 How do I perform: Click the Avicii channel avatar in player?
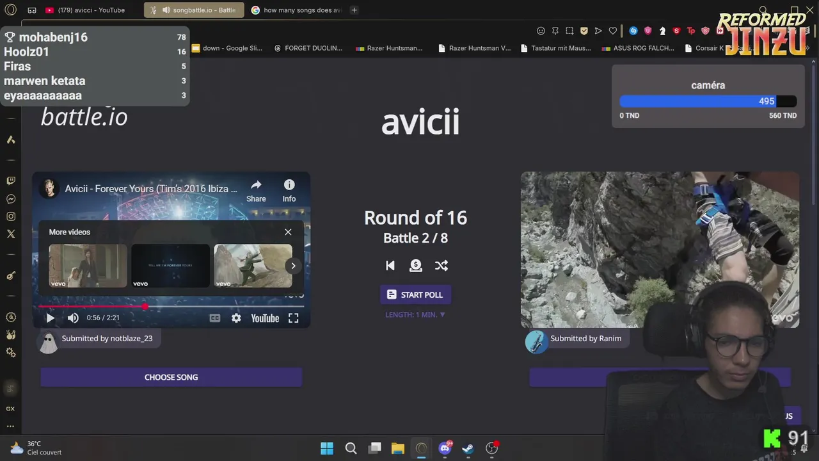coord(49,188)
